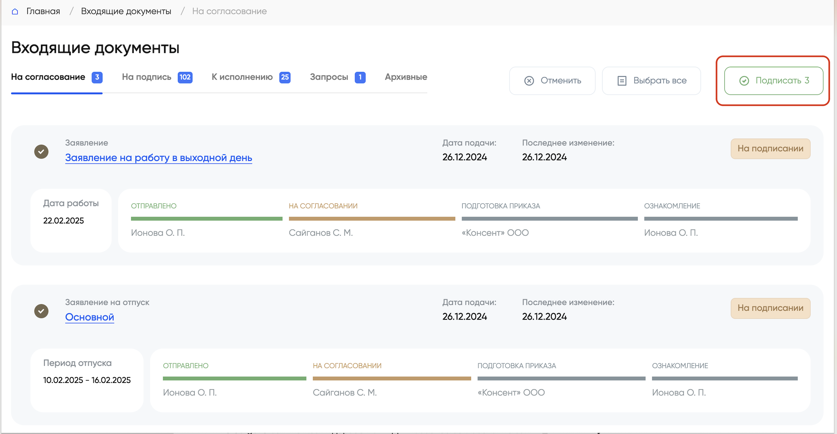Click the select-all list icon
Viewport: 837px width, 434px height.
point(622,81)
